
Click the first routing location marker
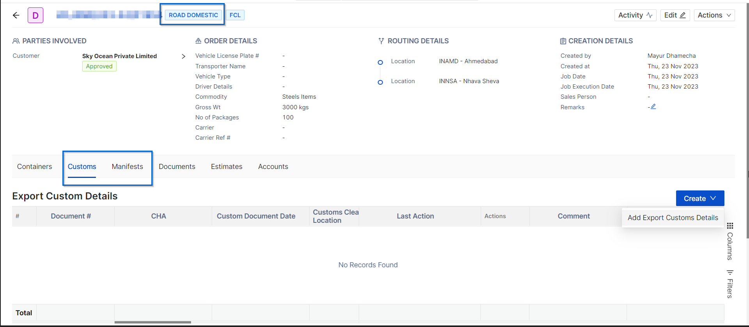point(380,62)
